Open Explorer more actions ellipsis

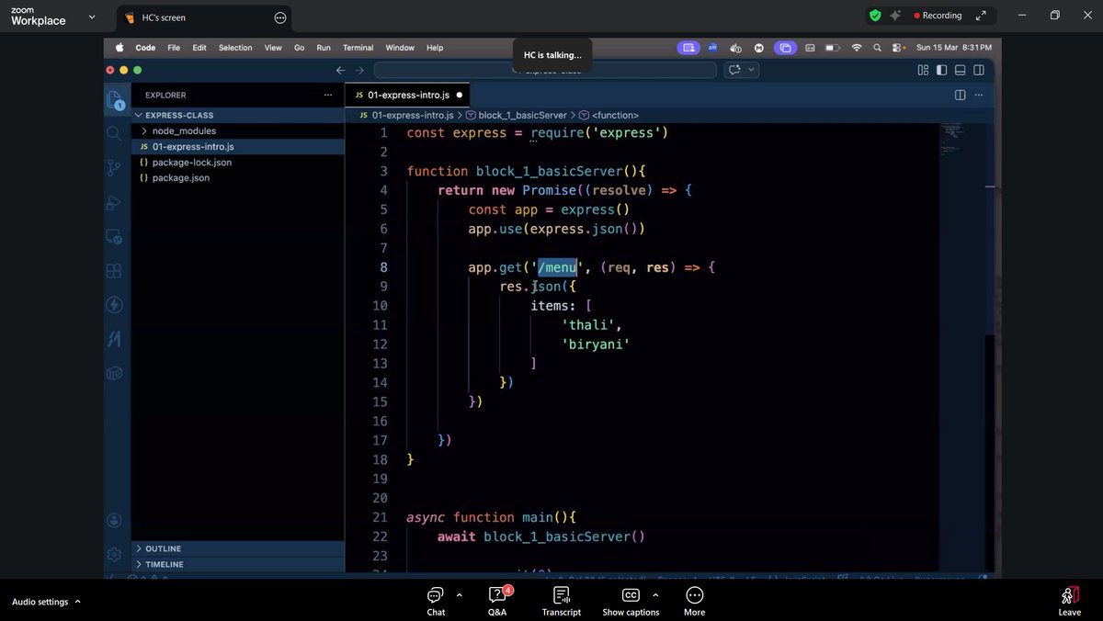328,95
